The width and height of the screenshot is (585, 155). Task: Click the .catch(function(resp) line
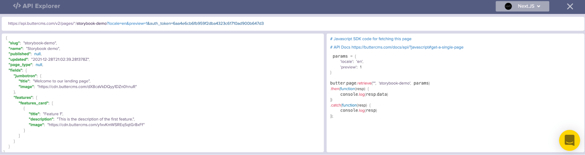(x=351, y=105)
